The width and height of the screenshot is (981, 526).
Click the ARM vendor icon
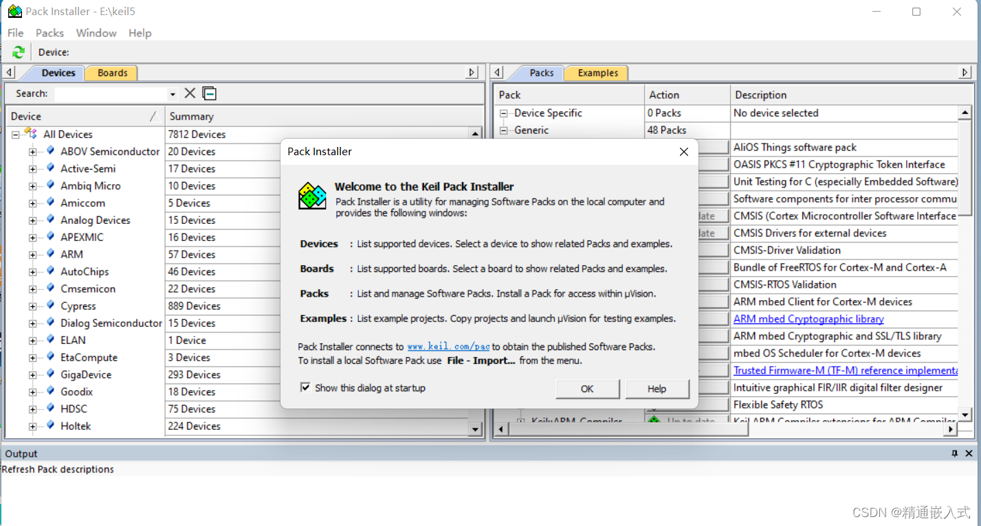tap(50, 254)
